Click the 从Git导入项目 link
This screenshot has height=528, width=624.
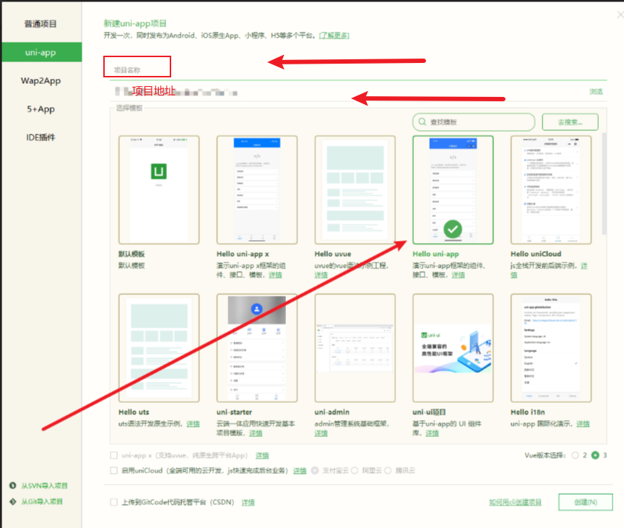(x=42, y=502)
